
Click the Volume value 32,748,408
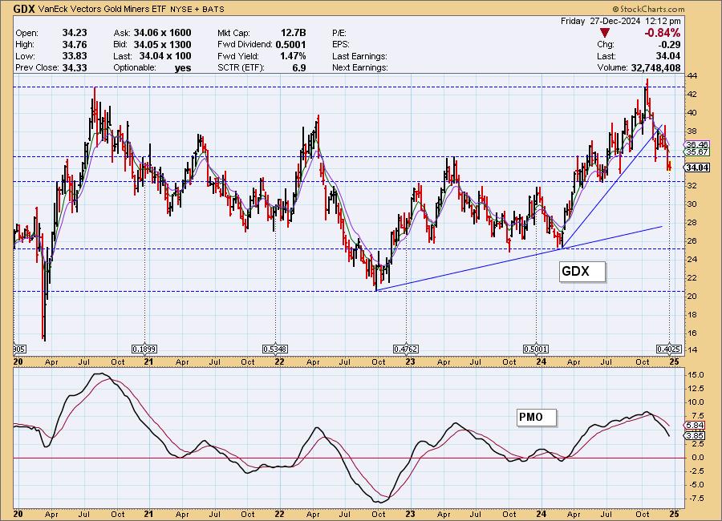(655, 67)
